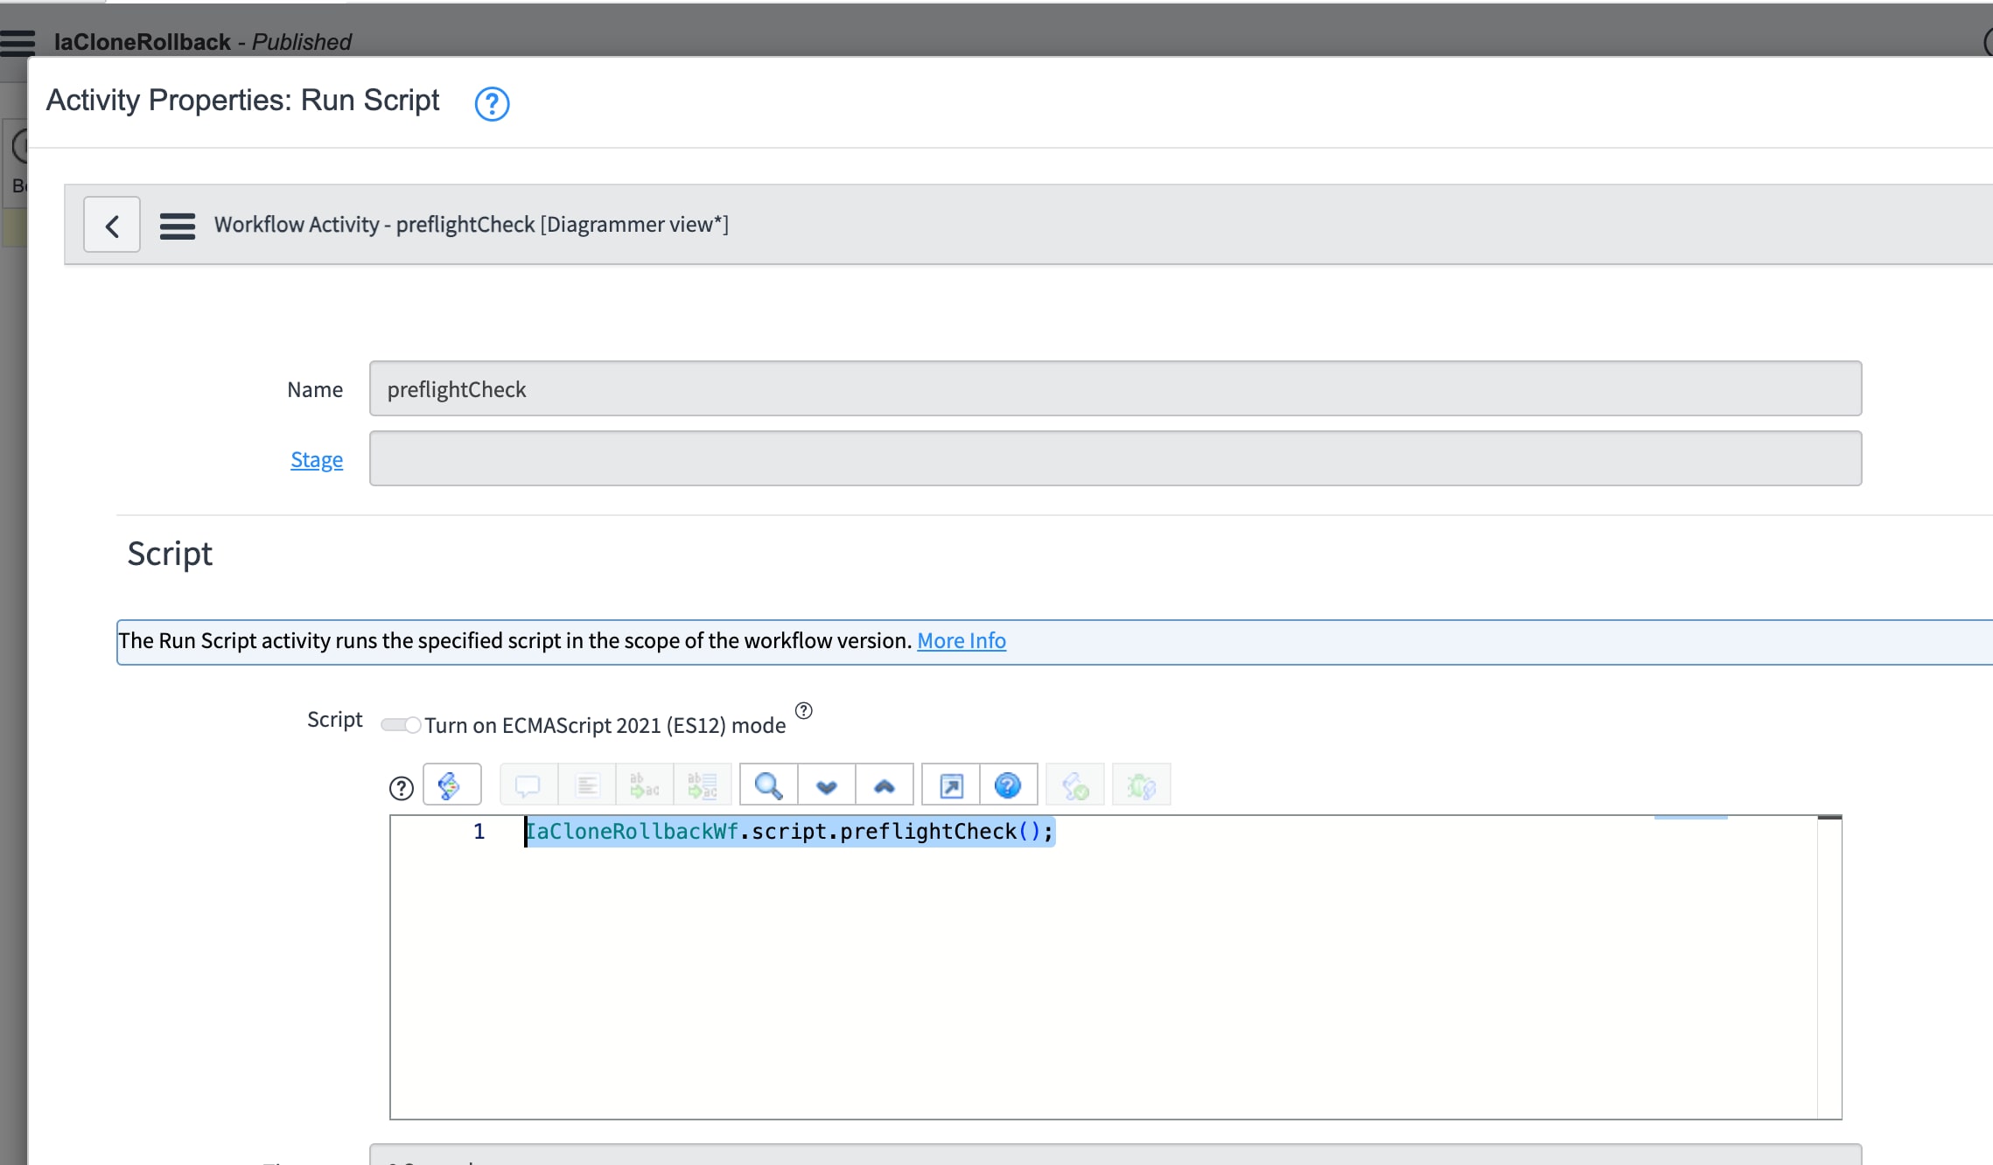Toggle ECMAScript 2021 (ES12) mode switch
1993x1165 pixels.
tap(402, 725)
